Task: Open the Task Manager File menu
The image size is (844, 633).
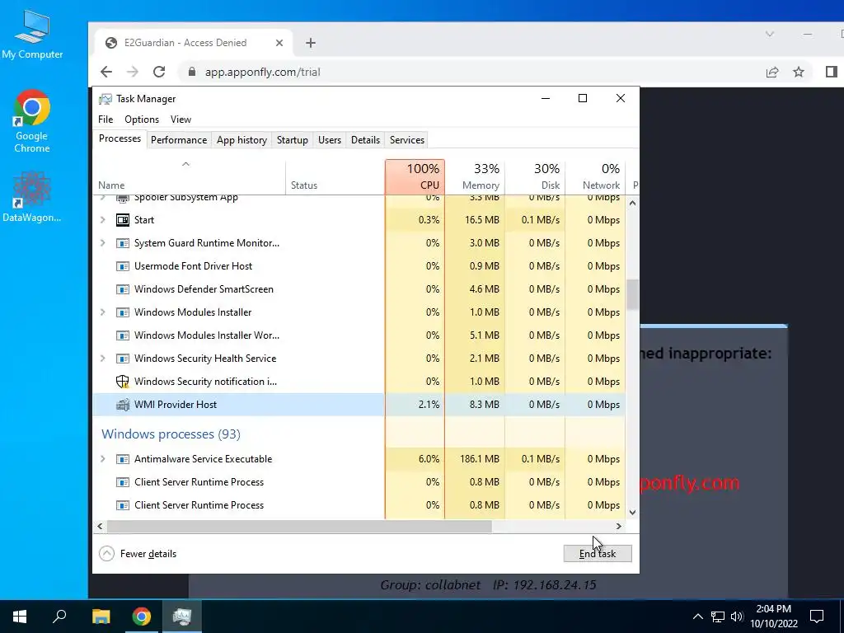Action: pyautogui.click(x=105, y=120)
